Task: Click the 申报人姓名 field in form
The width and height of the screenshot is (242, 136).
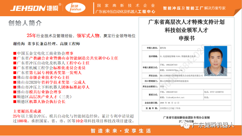Action: tap(173, 48)
